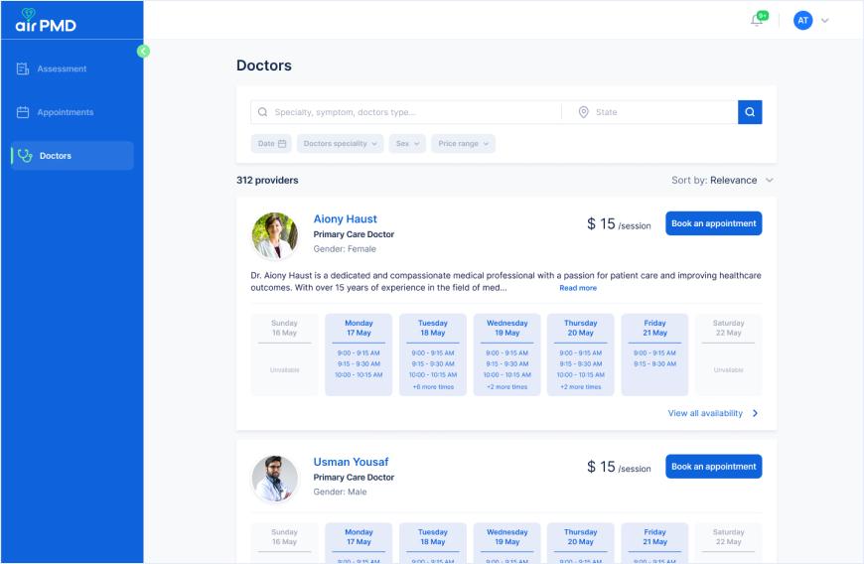Image resolution: width=864 pixels, height=564 pixels.
Task: Click Sunday 16 May column for Aiony Haust
Action: click(284, 354)
